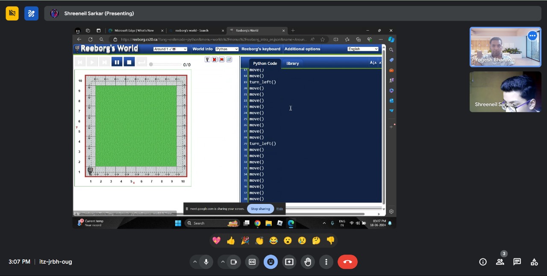Go back in the Edge browser
The height and width of the screenshot is (276, 547).
pos(79,40)
